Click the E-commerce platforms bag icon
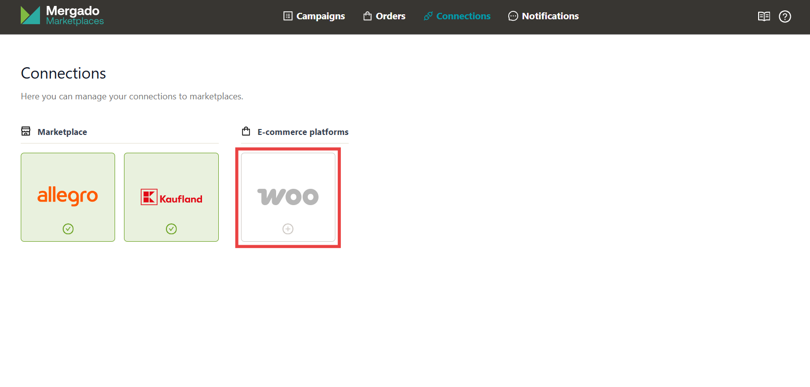 [x=246, y=131]
